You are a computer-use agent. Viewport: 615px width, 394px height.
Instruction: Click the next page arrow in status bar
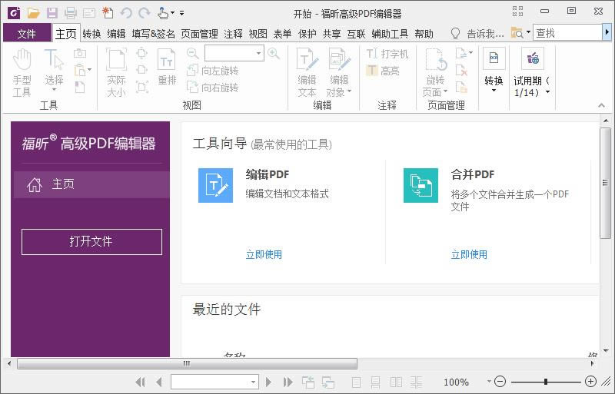point(268,382)
